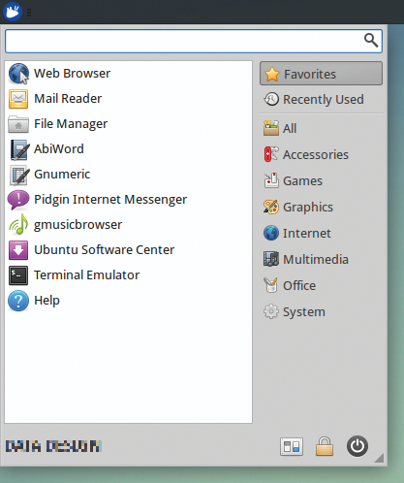Viewport: 404px width, 483px height.
Task: Open the Mail Reader icon
Action: [x=18, y=99]
